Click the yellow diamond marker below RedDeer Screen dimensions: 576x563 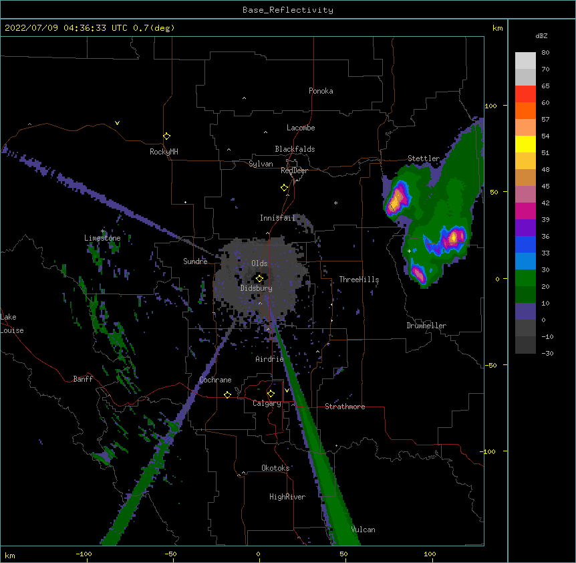(284, 188)
